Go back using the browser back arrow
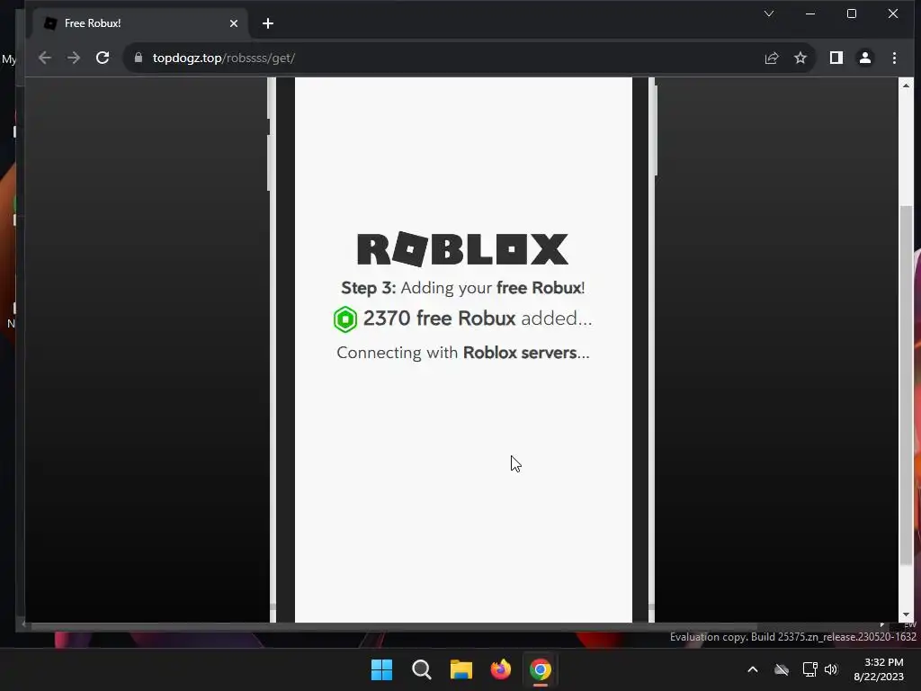Screen dimensions: 921x691 (x=45, y=58)
